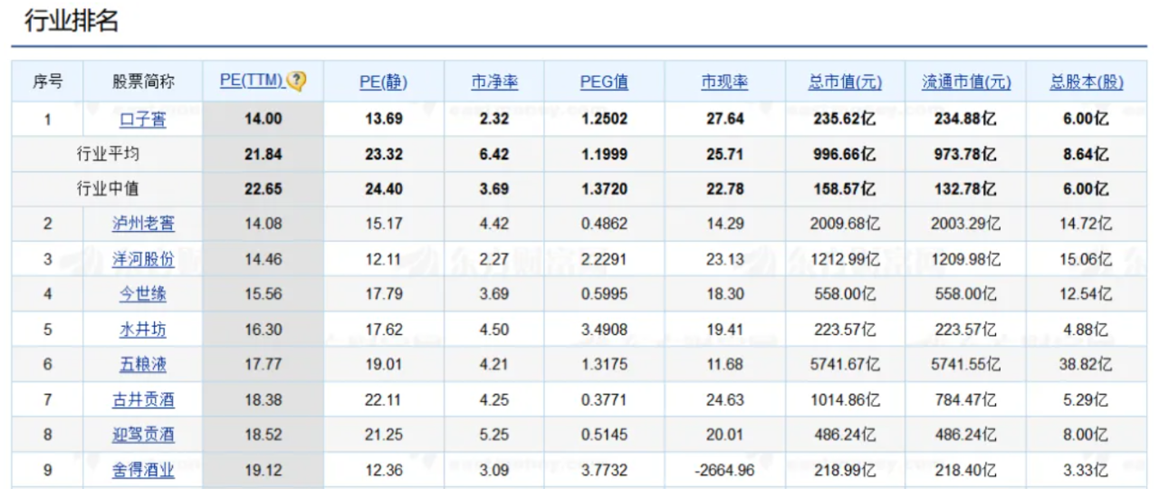The height and width of the screenshot is (489, 1159).
Task: Select 迎驾贡酒 PE(TTM) value 18.52
Action: pyautogui.click(x=263, y=435)
